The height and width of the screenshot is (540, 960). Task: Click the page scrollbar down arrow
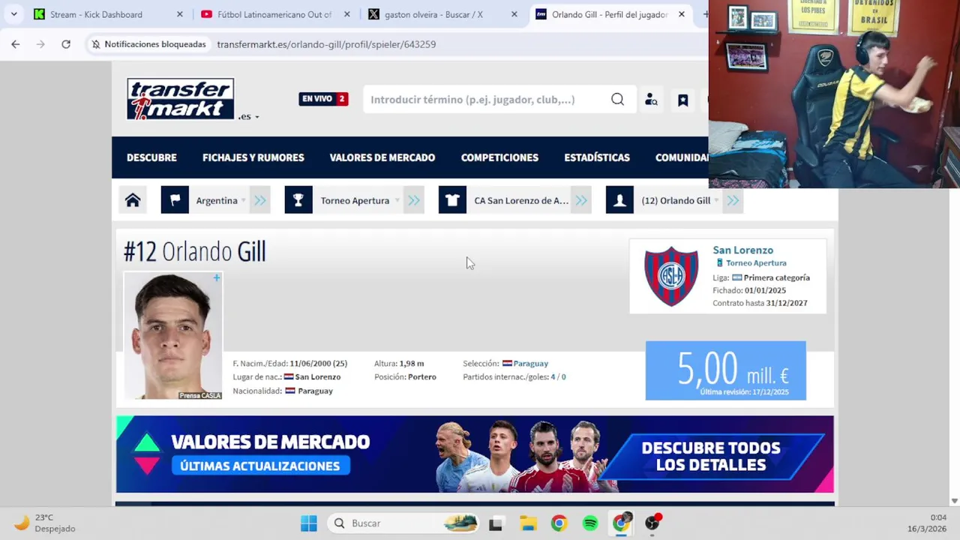[954, 501]
